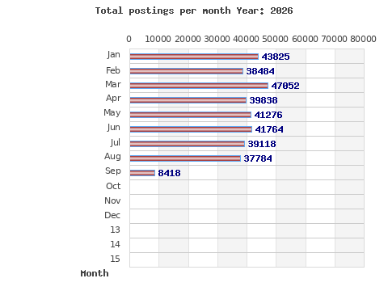
Task: Click the Feb bar in the chart
Action: click(186, 71)
